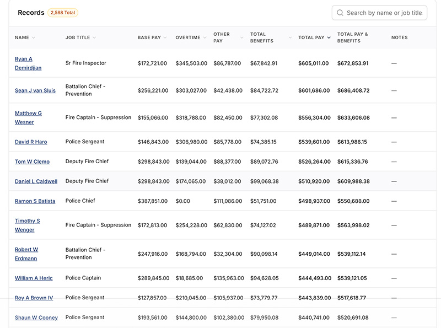Click total pay value $601,686.00

pos(314,90)
